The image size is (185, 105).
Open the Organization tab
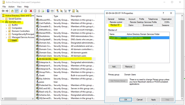pyautogui.click(x=166, y=19)
